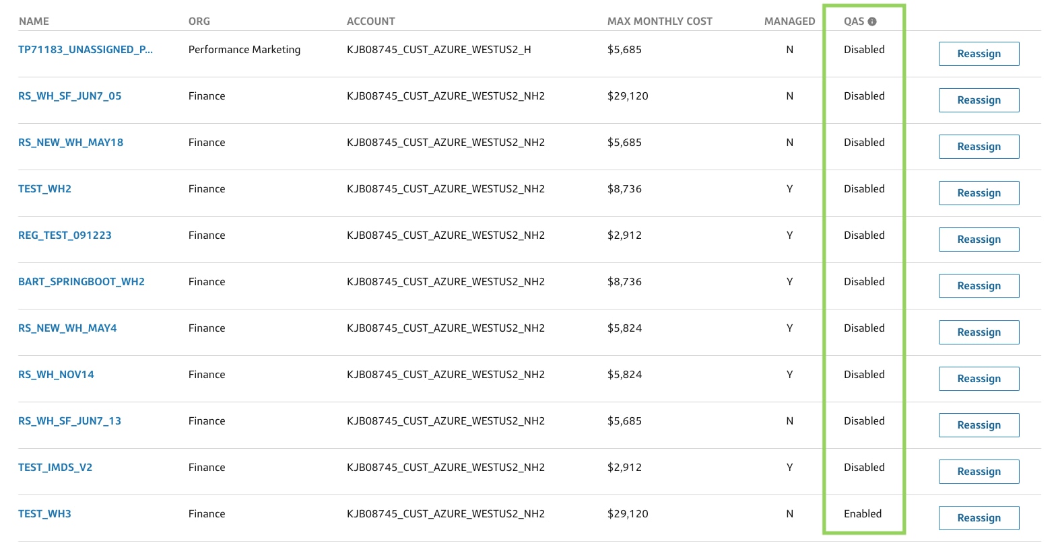Click the QAS info icon
1056x549 pixels.
tap(873, 21)
